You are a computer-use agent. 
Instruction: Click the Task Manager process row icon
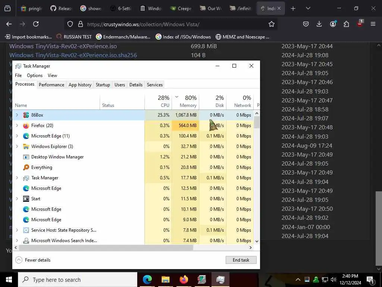click(26, 178)
